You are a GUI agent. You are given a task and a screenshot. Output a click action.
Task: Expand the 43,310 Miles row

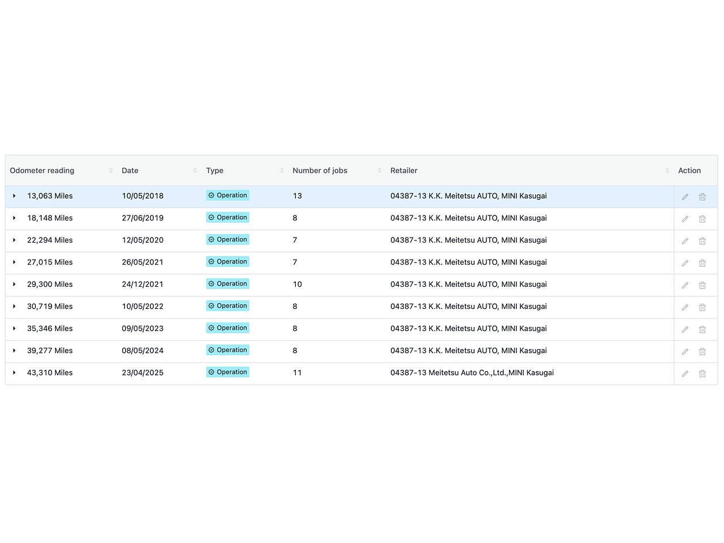[x=14, y=372]
